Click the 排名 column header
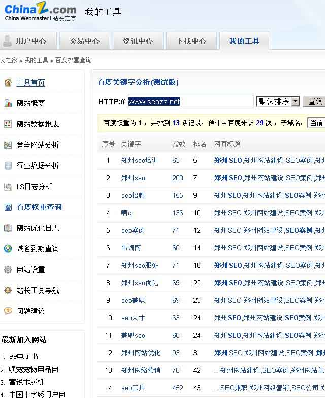This screenshot has width=325, height=398. pos(200,144)
